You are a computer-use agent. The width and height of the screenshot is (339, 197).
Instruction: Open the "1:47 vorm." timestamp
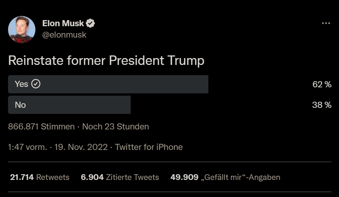tap(27, 147)
